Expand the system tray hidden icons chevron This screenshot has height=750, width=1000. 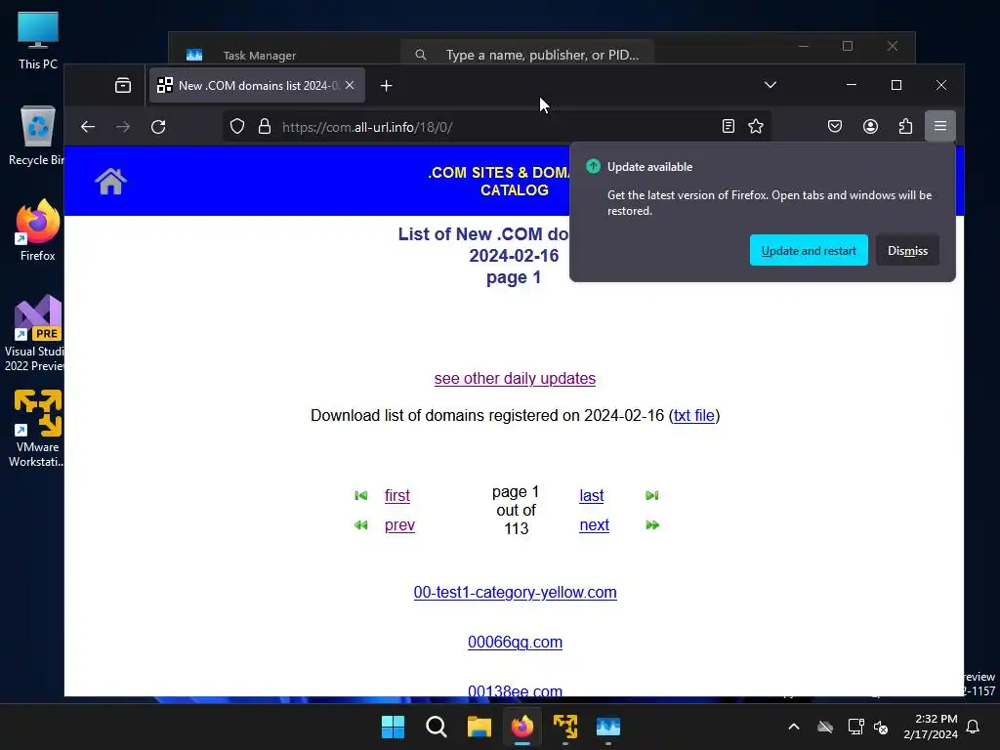coord(794,727)
